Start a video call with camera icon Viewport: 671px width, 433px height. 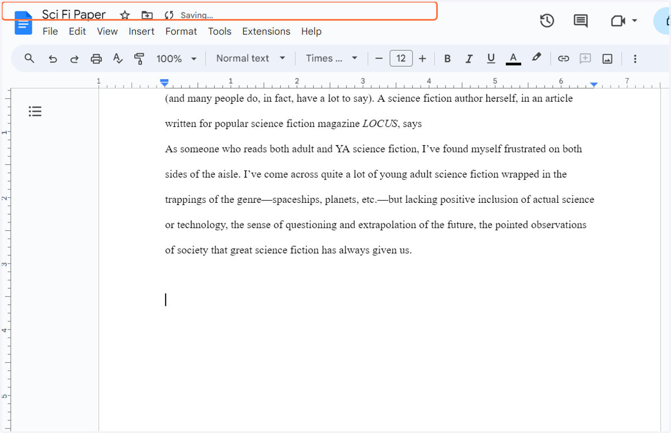(617, 21)
